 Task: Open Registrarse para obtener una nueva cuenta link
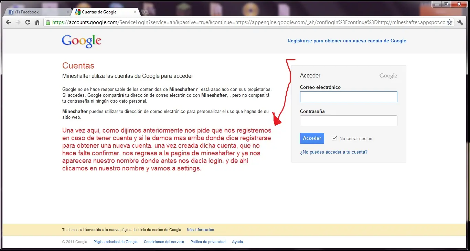point(347,41)
